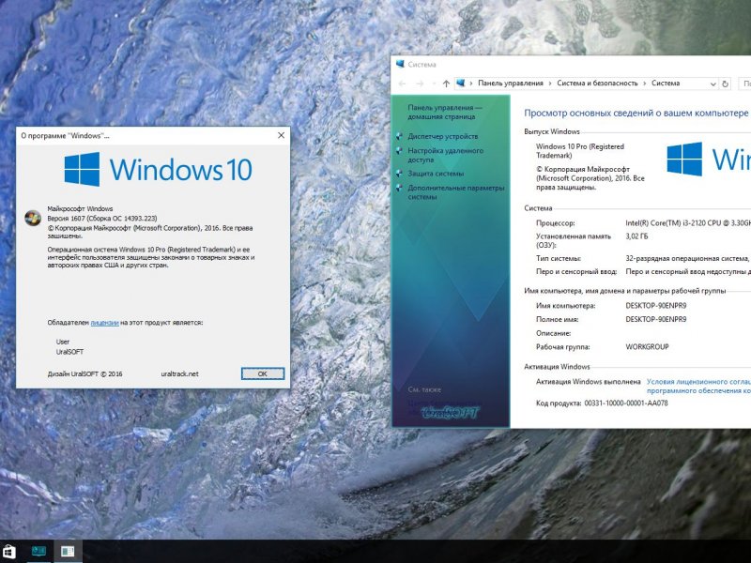Click Версия 1607 text in About dialog

tap(102, 219)
